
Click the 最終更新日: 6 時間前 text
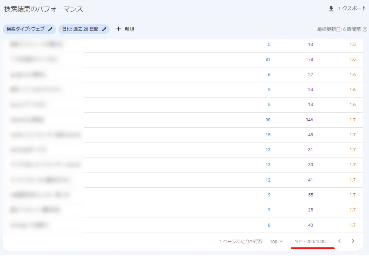point(339,29)
